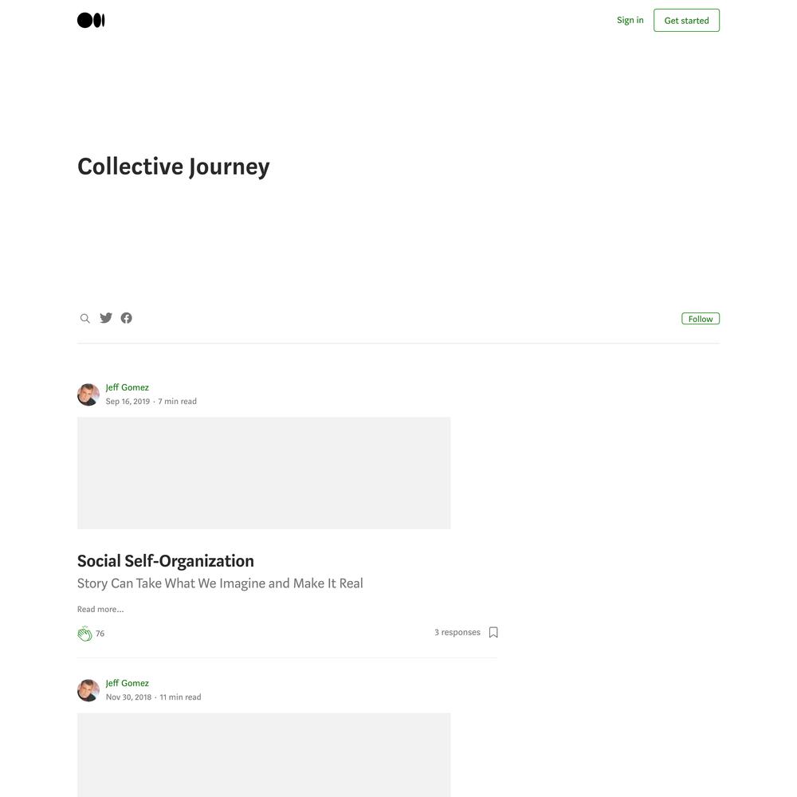Open the Social Self-Organization article title

click(x=166, y=560)
